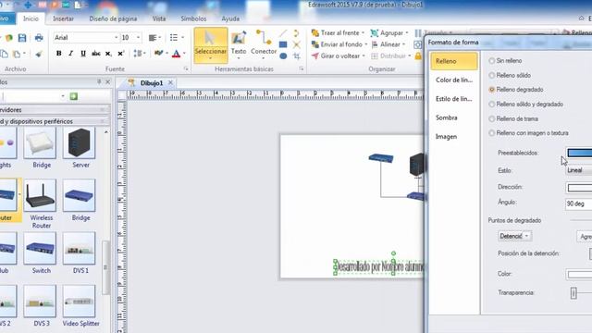The width and height of the screenshot is (592, 333).
Task: Open the Ayuda ribbon tab
Action: (x=230, y=18)
